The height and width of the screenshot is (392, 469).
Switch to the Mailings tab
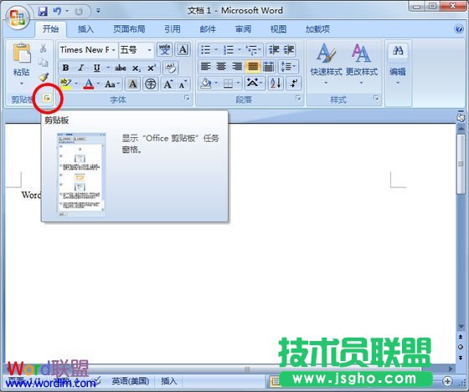point(208,29)
